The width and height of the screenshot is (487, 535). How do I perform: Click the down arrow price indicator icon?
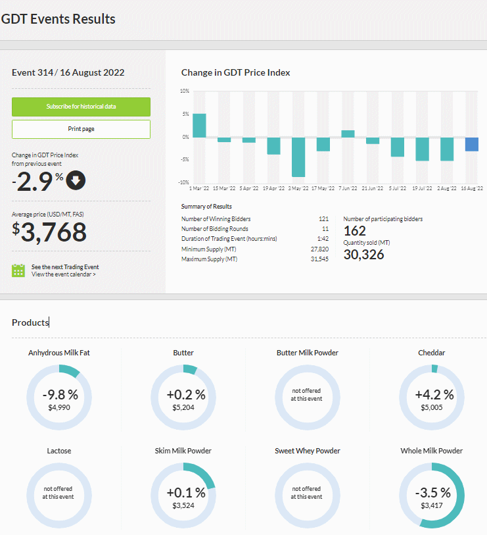(x=76, y=180)
